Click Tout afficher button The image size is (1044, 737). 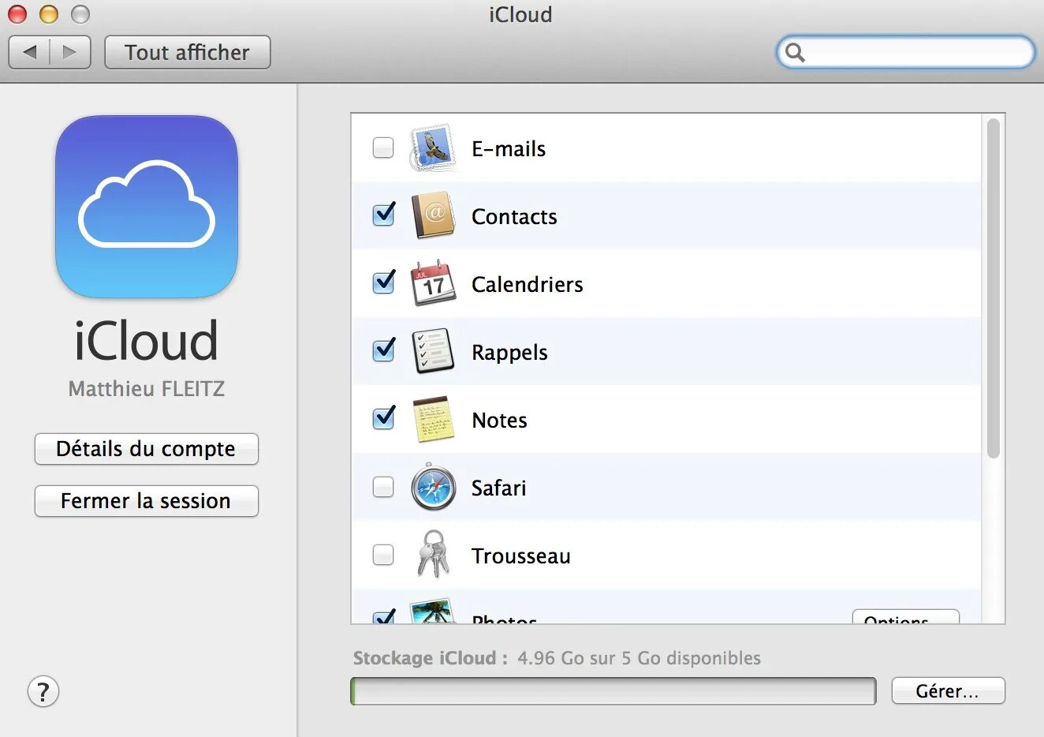click(188, 52)
